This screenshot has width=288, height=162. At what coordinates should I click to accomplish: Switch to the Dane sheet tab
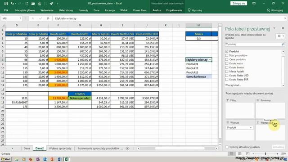coord(27,148)
